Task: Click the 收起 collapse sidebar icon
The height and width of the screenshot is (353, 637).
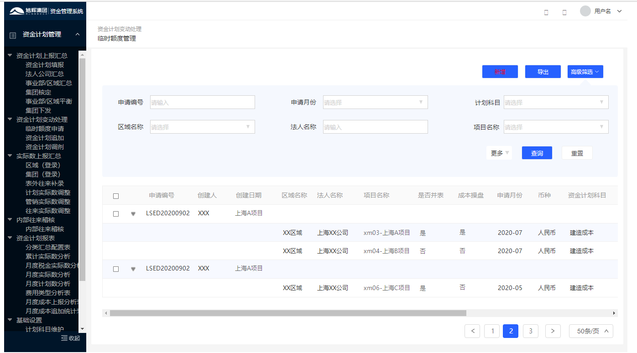Action: pos(64,338)
